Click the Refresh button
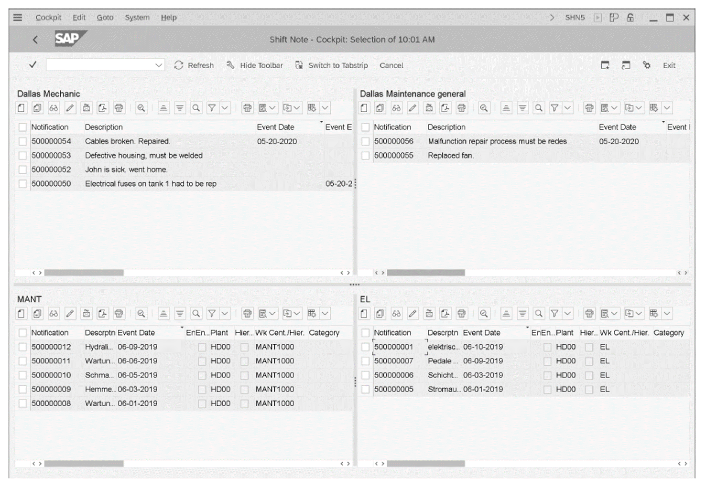The width and height of the screenshot is (706, 487). click(195, 65)
